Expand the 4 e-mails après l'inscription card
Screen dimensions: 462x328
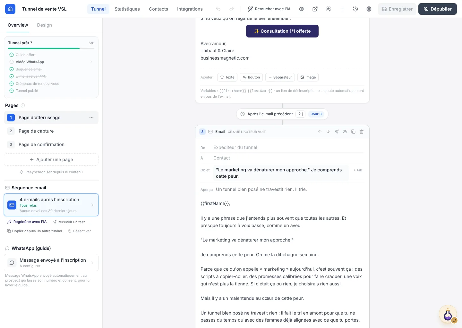pyautogui.click(x=51, y=205)
